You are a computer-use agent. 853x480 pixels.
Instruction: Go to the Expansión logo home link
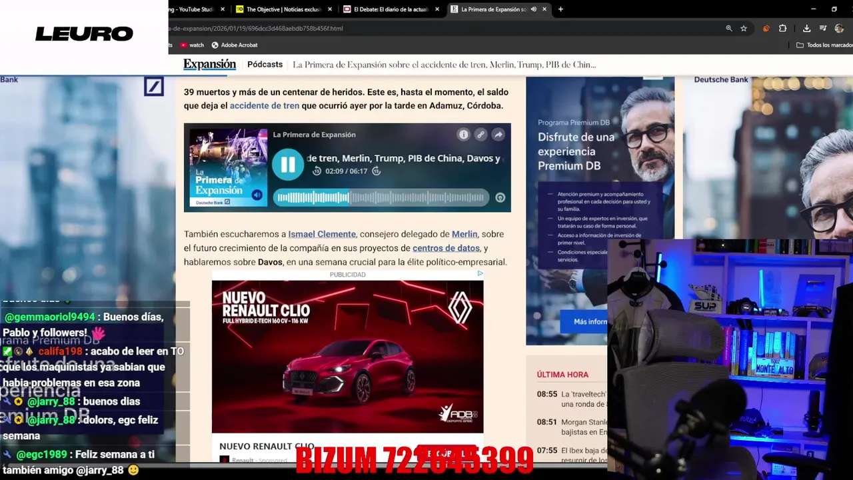[x=210, y=64]
